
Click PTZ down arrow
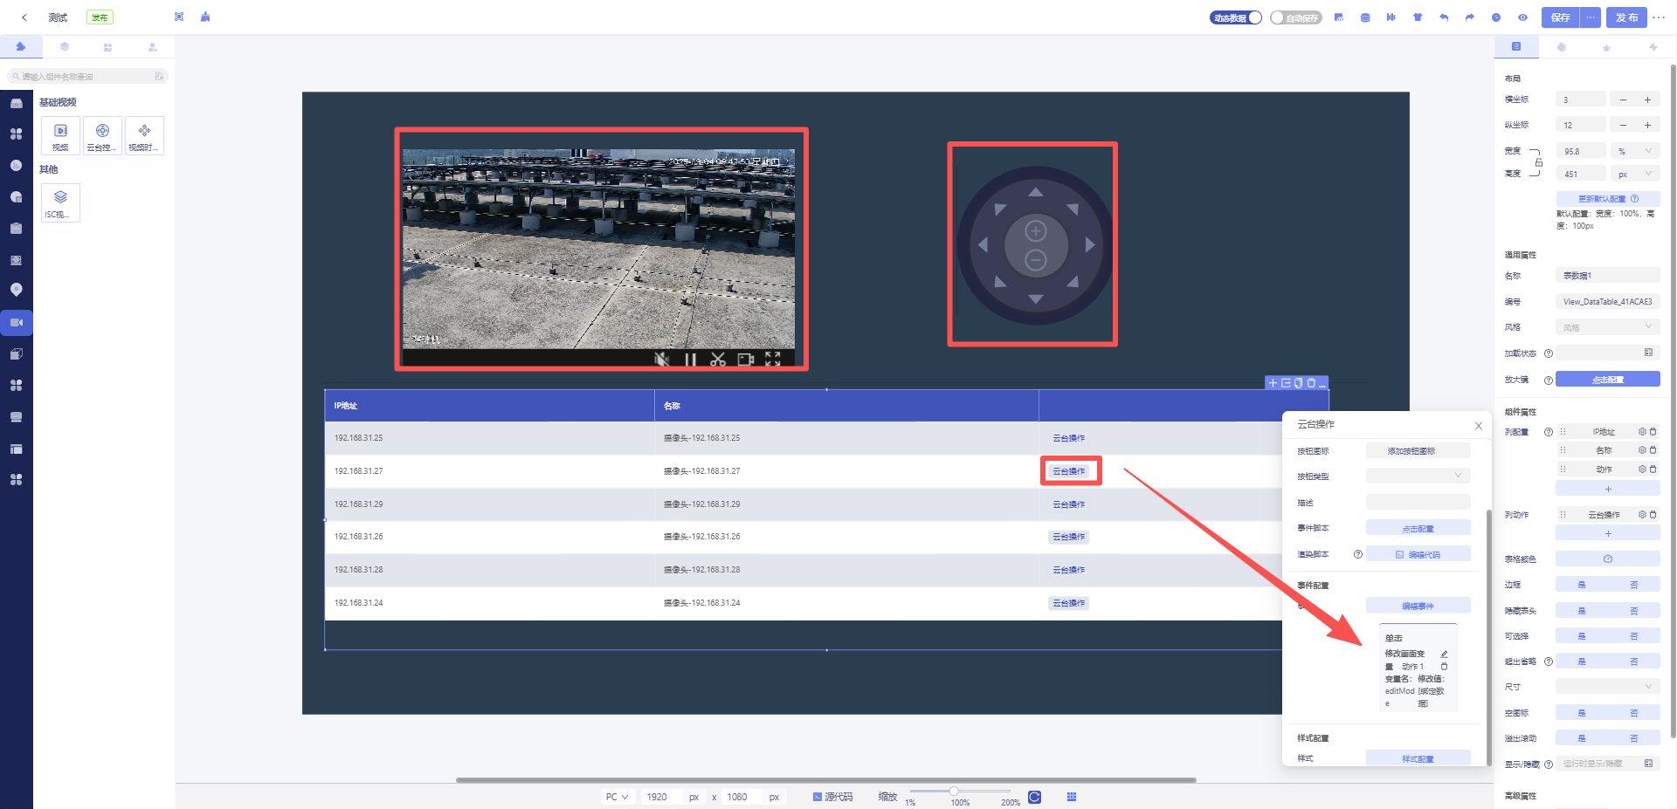click(x=1035, y=299)
